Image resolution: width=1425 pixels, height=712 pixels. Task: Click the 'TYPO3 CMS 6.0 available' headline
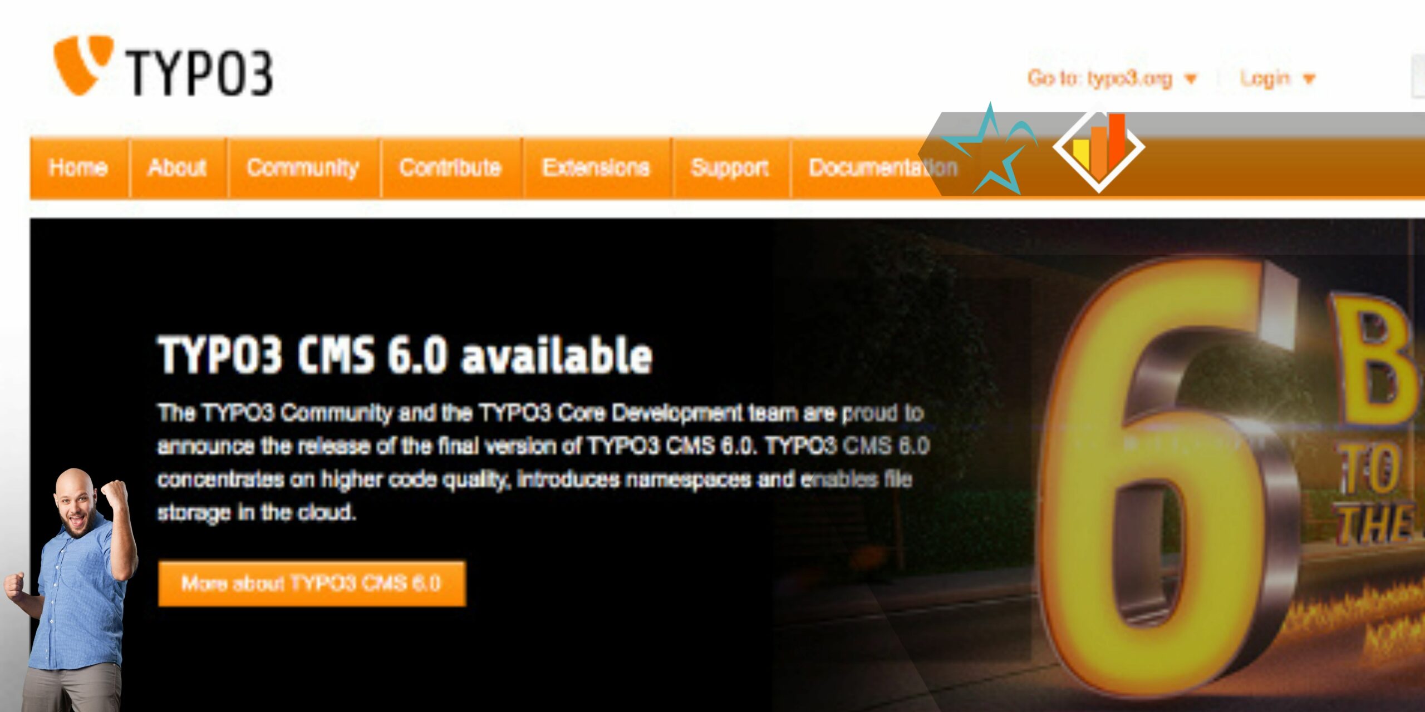tap(405, 355)
